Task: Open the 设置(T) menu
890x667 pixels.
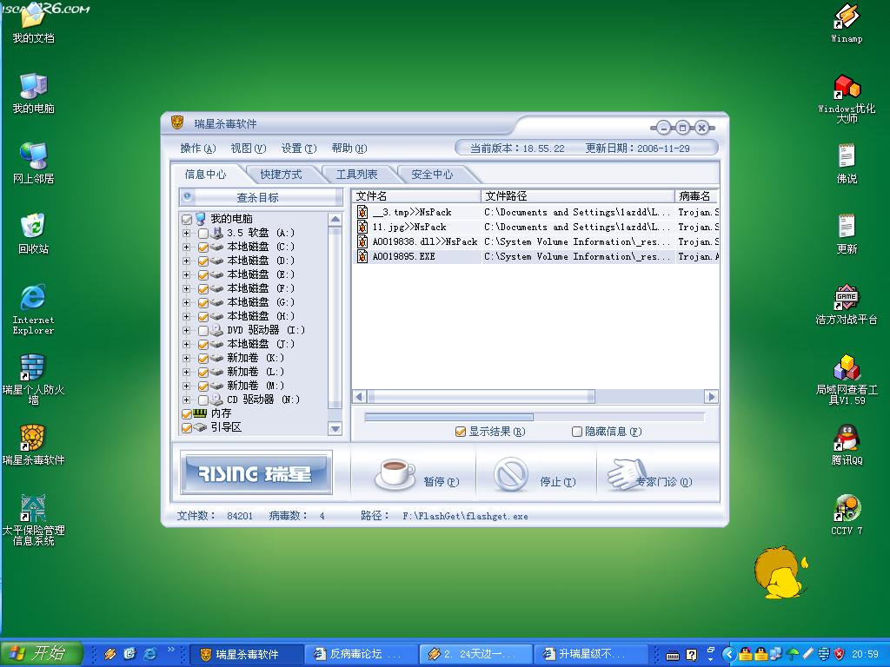Action: 299,148
